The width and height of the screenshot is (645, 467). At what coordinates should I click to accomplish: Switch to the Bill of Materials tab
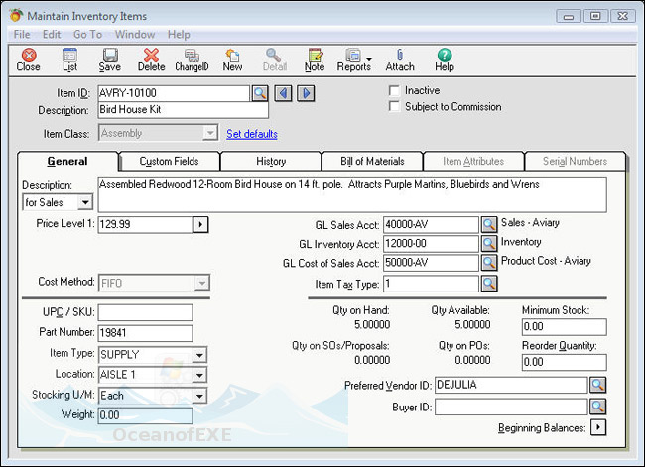pos(371,161)
